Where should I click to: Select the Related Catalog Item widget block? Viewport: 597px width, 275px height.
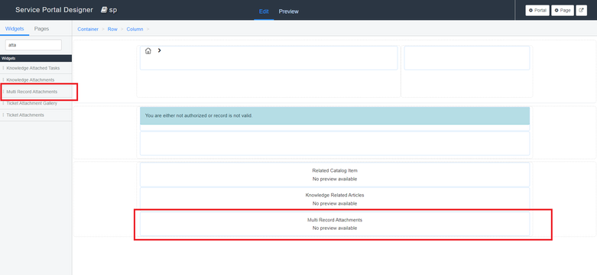[x=335, y=175]
